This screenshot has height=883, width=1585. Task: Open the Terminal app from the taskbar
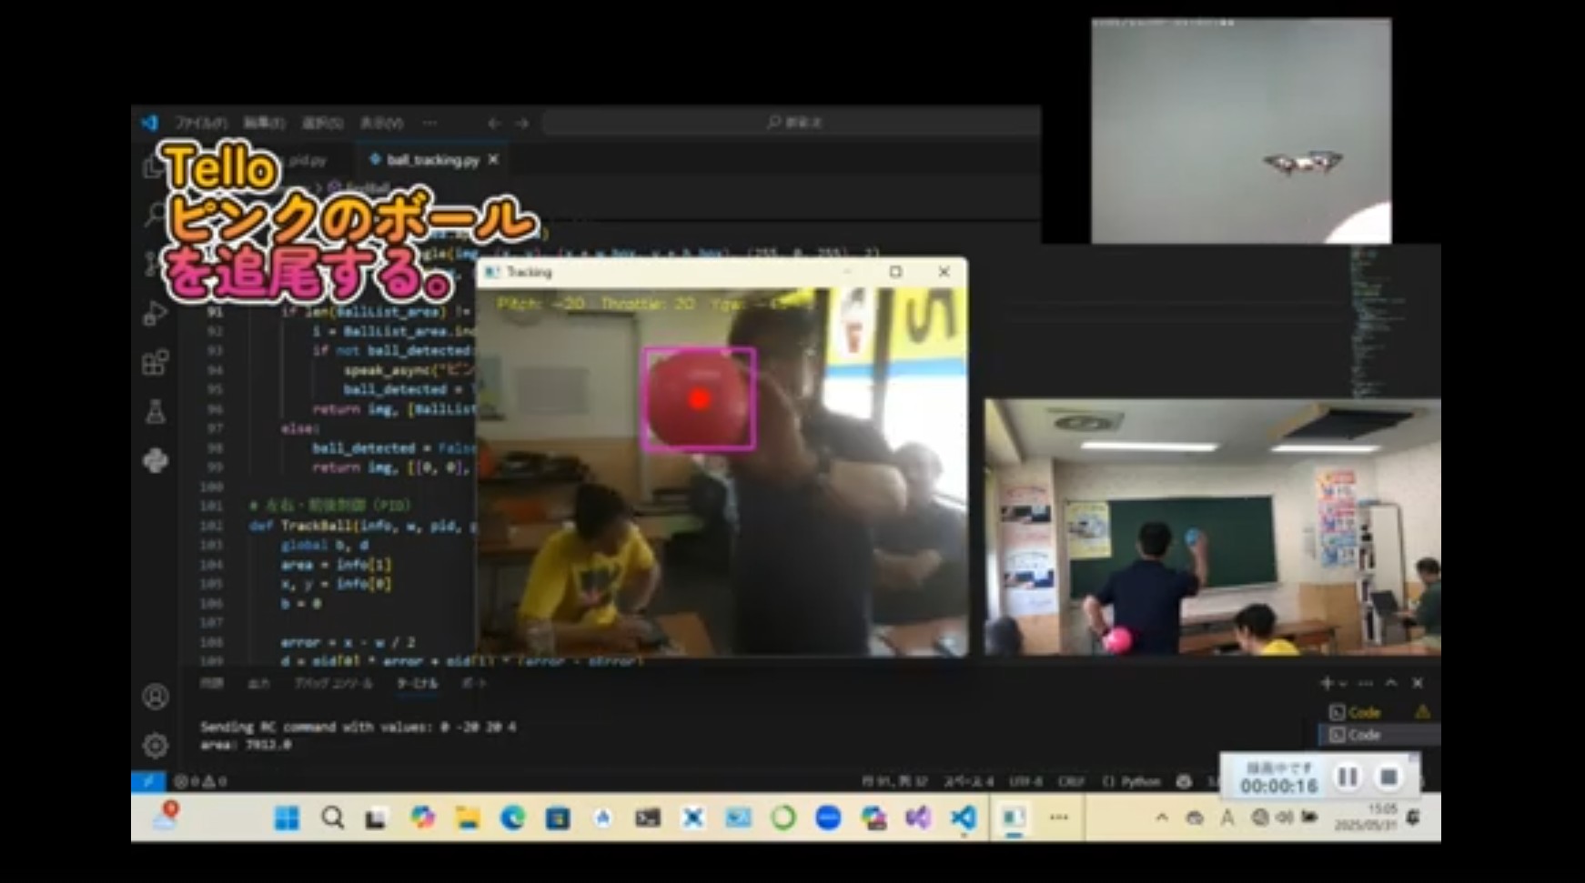tap(648, 818)
